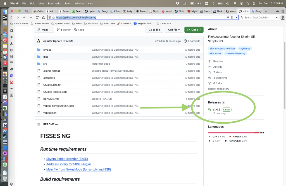Open the Mastodon web panel icon
Image resolution: width=286 pixels, height=186 pixels.
point(11,76)
